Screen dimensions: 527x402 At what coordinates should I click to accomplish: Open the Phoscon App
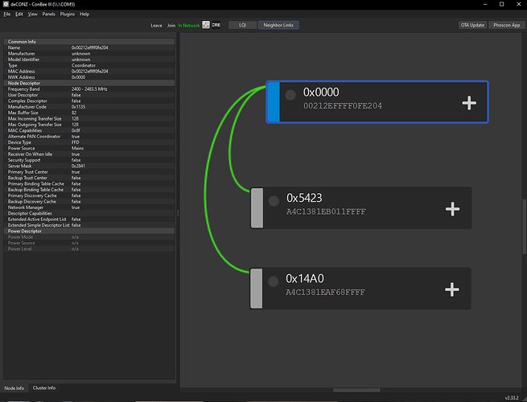(x=507, y=25)
